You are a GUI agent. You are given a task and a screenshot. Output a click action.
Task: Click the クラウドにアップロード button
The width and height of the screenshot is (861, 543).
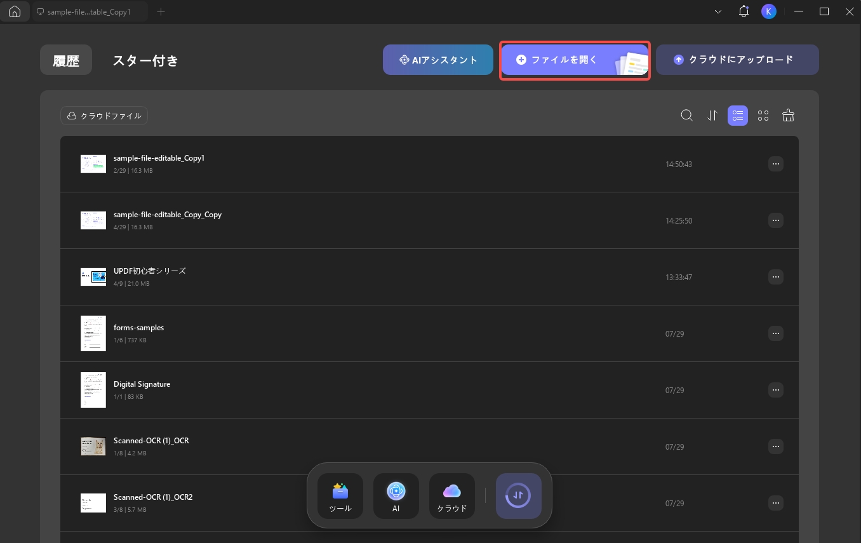coord(737,60)
